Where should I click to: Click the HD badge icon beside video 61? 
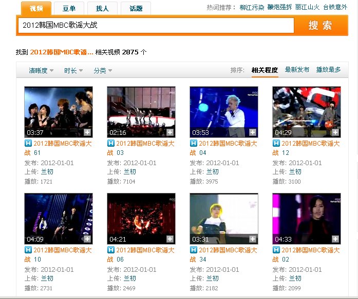coord(28,143)
